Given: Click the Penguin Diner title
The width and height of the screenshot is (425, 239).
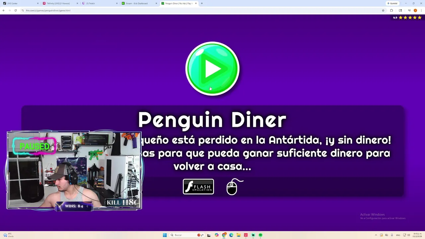Looking at the screenshot, I should point(212,120).
